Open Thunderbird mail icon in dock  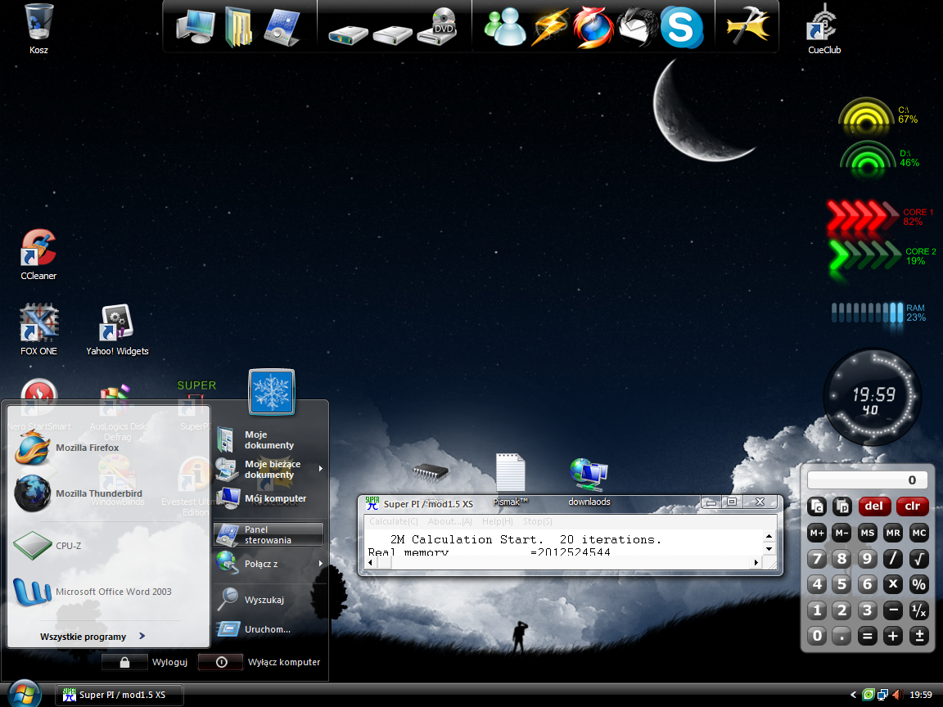636,26
